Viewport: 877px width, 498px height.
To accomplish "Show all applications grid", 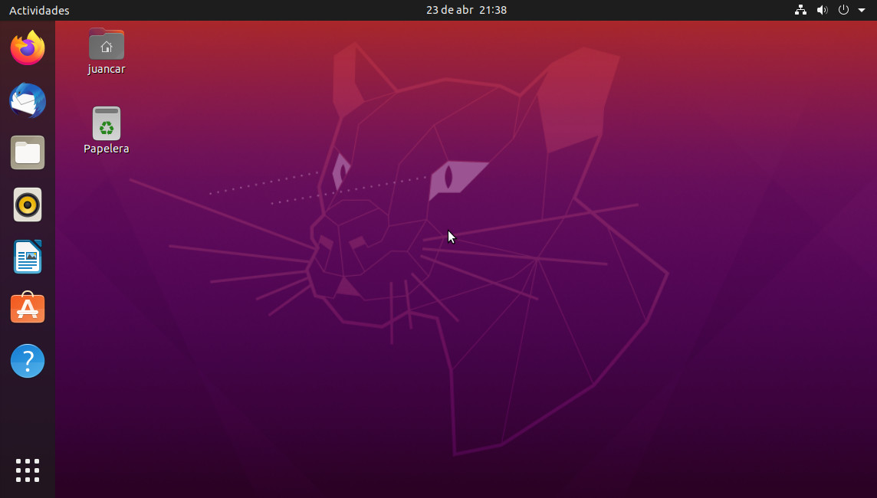I will (x=28, y=470).
